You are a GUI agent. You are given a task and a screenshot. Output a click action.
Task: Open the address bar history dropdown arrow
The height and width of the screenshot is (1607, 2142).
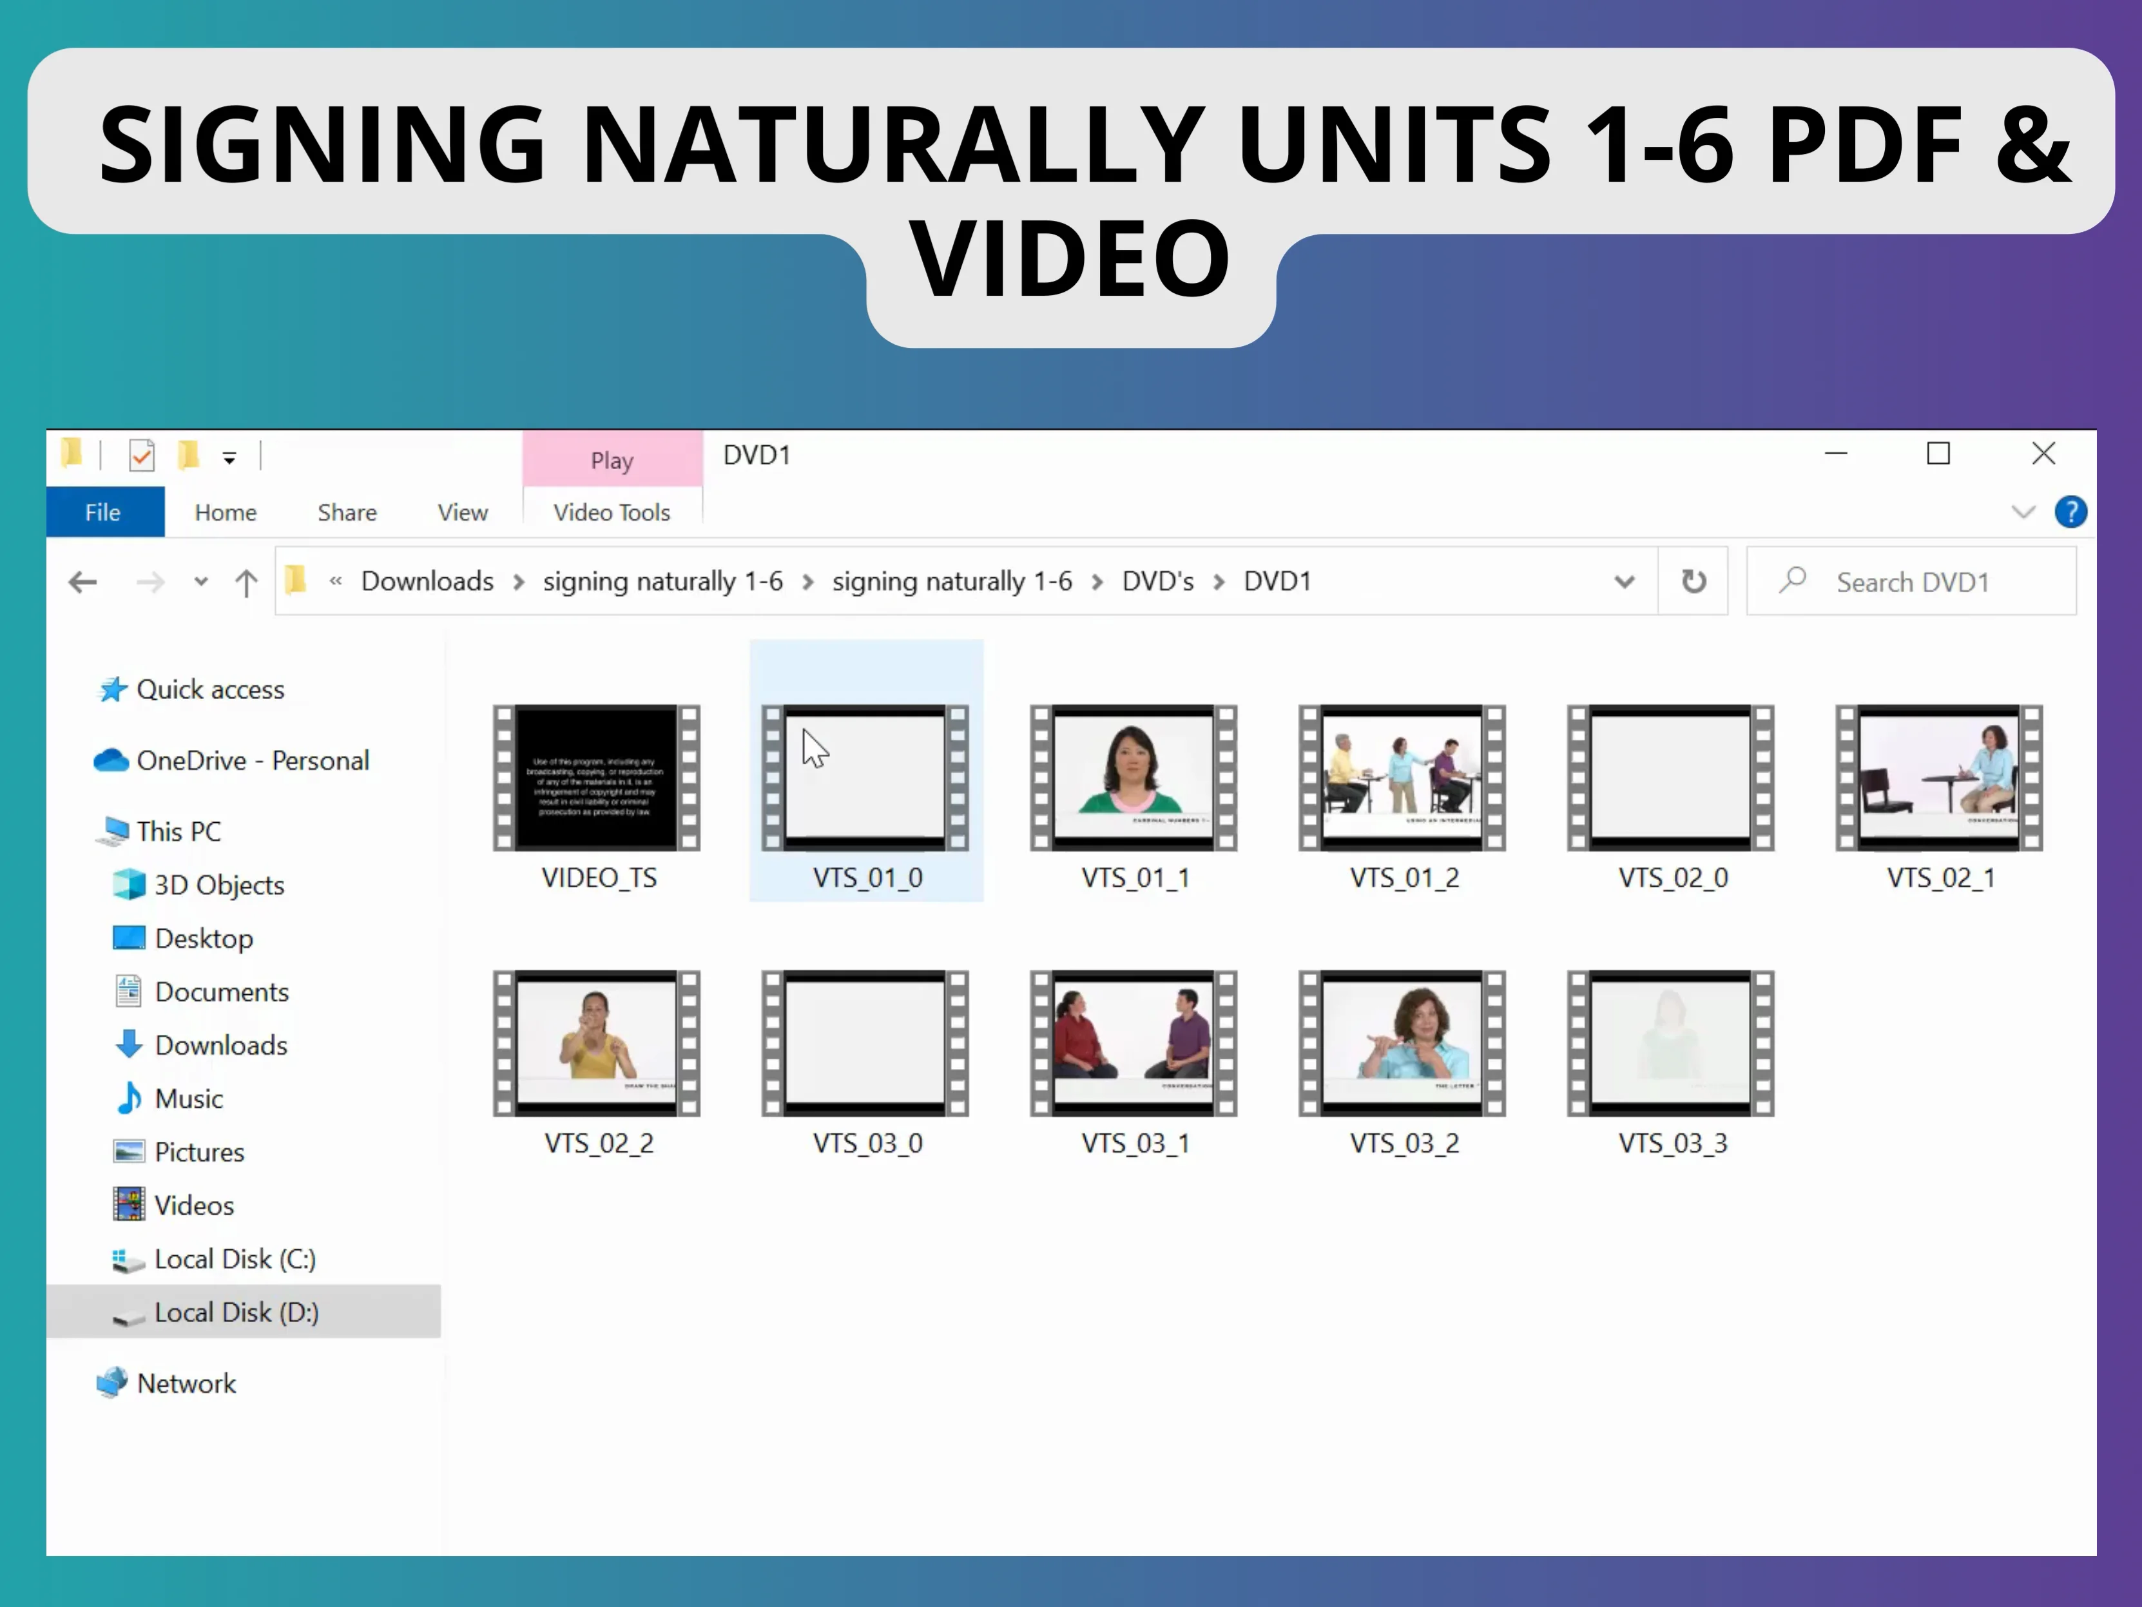point(1625,581)
